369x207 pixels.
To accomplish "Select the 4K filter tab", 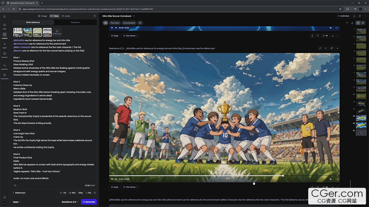I will [140, 23].
